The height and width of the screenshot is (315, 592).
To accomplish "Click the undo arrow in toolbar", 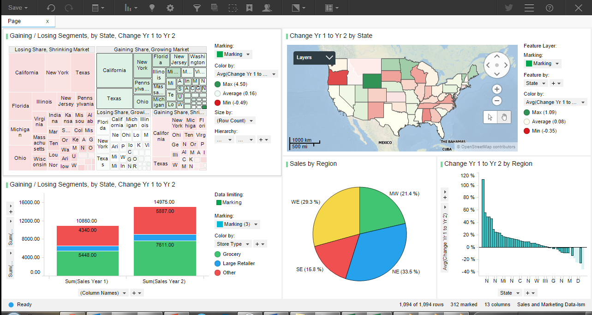I will click(51, 8).
